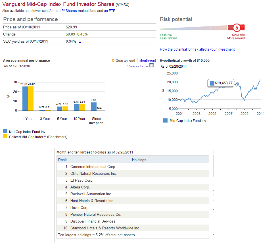Screen dimensions: 278x249
Task: Click blue Mid-Cap Index Fund Inv legend swatch
Action: click(x=5, y=131)
